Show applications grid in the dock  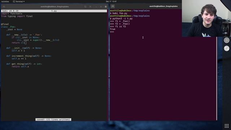pyautogui.click(x=227, y=126)
